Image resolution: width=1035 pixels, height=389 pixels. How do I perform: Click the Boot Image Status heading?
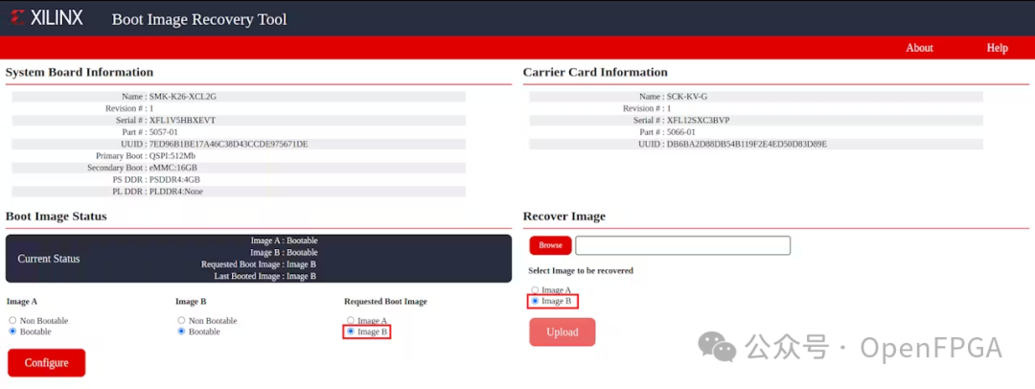(x=57, y=216)
